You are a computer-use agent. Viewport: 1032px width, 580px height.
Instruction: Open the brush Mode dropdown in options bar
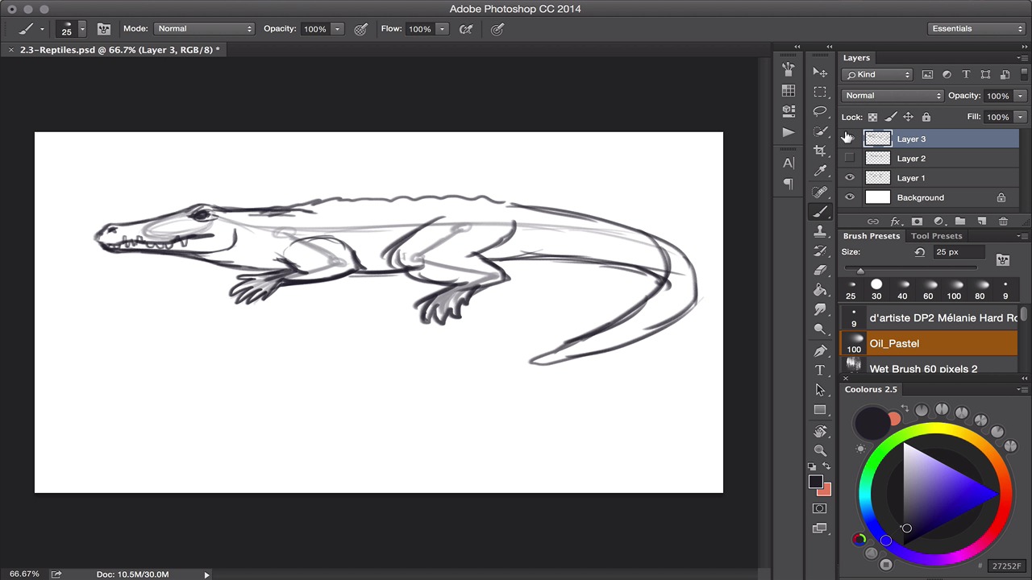204,29
